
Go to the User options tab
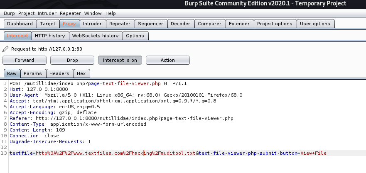pos(315,24)
